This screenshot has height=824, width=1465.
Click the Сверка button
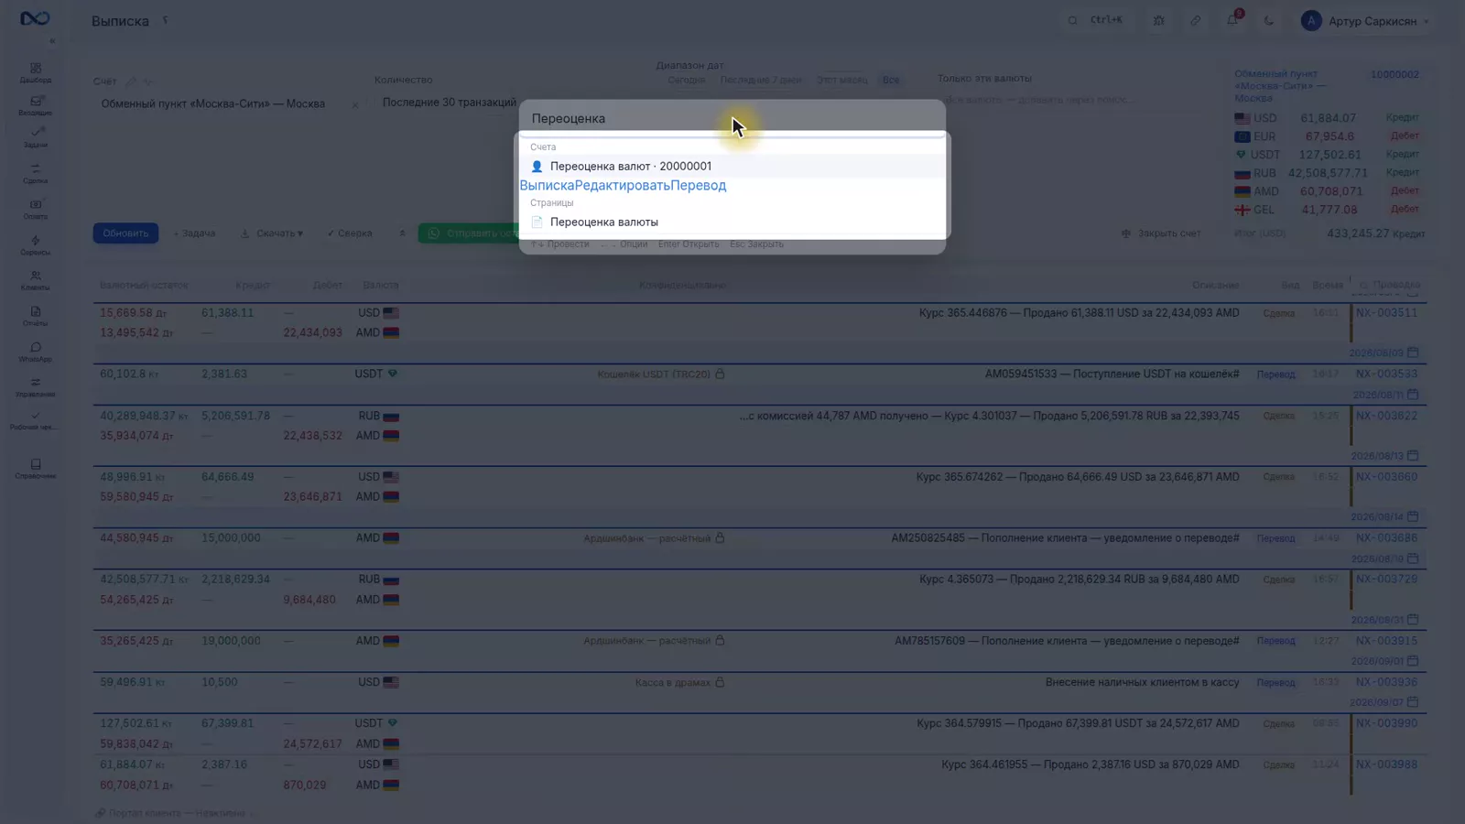(x=350, y=233)
